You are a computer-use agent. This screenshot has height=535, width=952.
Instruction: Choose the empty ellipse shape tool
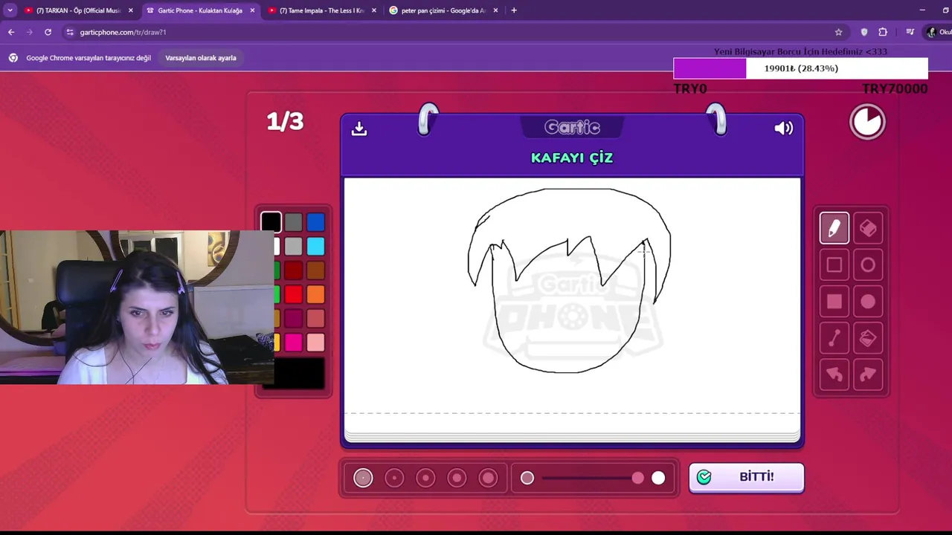pyautogui.click(x=868, y=265)
